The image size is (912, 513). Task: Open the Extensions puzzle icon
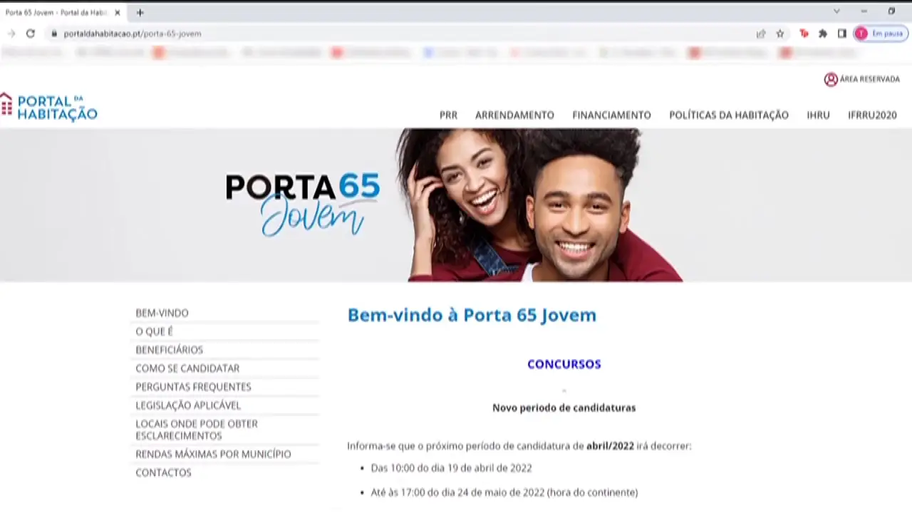(x=823, y=33)
